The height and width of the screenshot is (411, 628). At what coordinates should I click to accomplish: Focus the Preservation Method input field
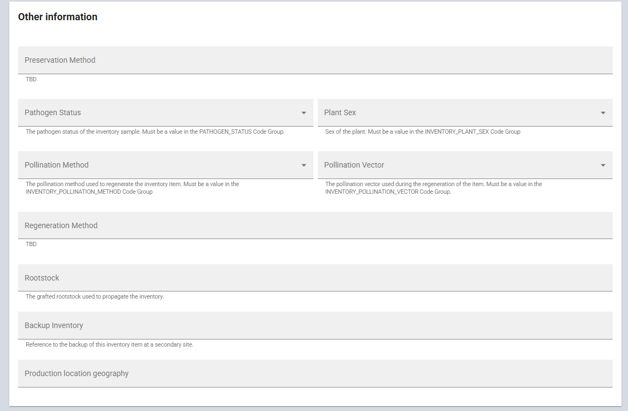click(315, 60)
